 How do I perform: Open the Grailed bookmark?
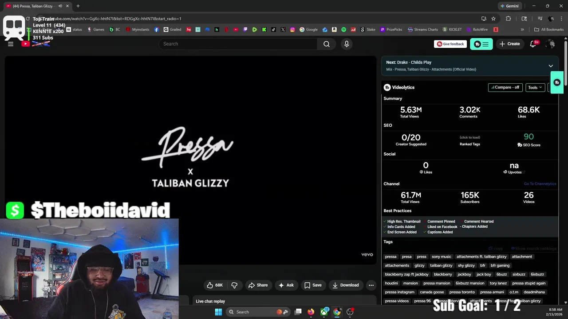click(x=172, y=30)
